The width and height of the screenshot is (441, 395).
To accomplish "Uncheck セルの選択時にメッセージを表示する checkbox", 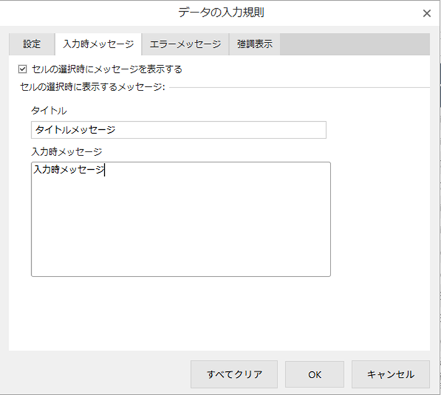I will click(23, 69).
